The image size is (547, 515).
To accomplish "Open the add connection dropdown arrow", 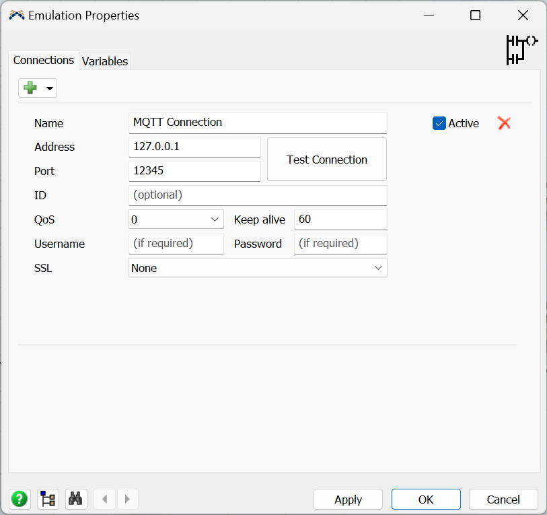I will tap(49, 88).
